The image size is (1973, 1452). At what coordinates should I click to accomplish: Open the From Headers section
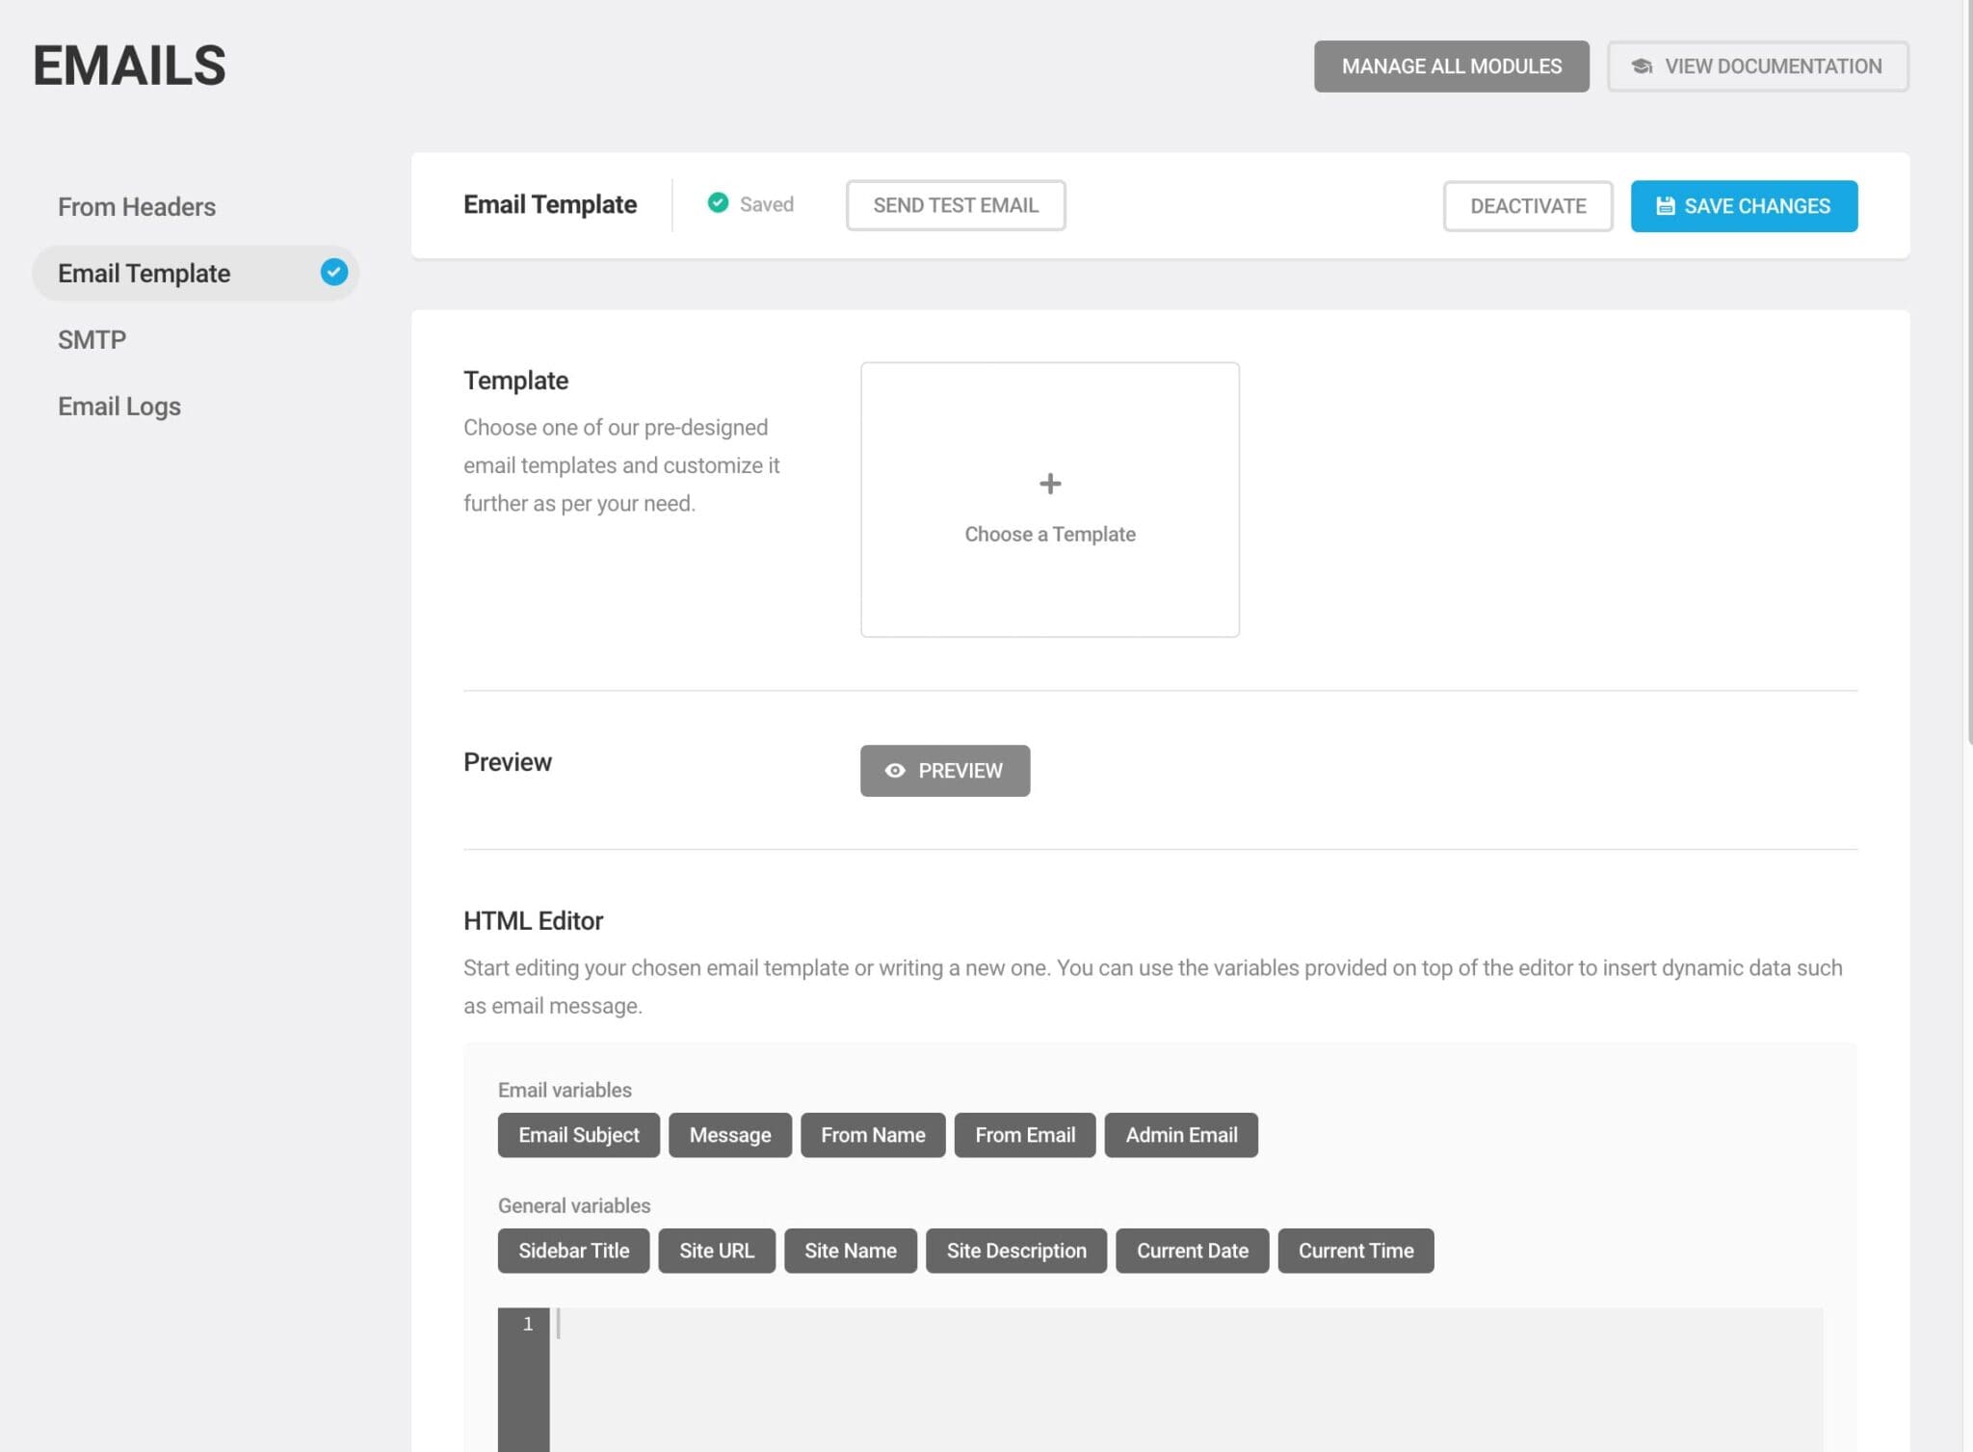(137, 207)
